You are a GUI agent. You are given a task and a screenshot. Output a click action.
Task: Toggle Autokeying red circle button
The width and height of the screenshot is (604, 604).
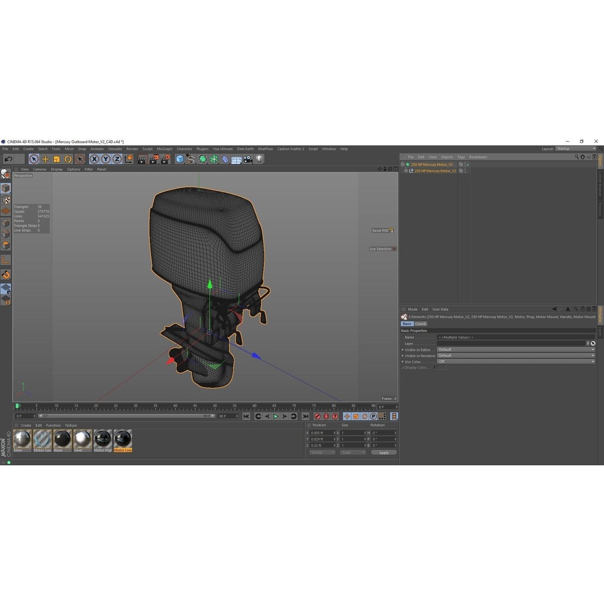[x=326, y=417]
